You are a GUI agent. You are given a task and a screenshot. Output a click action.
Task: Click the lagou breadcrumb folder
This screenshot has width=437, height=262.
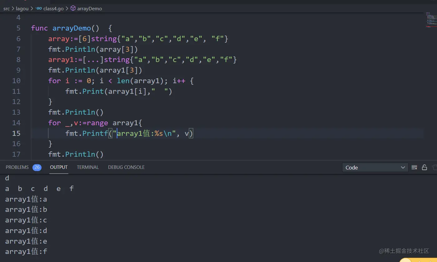(22, 8)
